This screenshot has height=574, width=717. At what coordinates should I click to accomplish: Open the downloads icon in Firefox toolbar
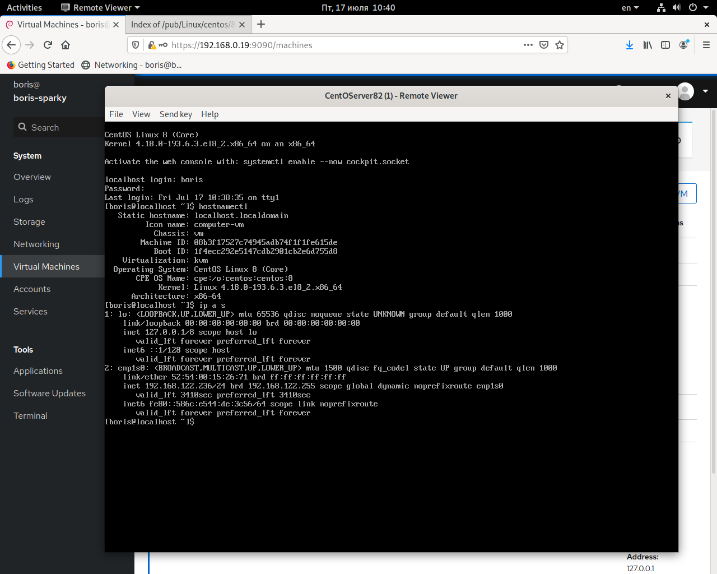pyautogui.click(x=629, y=45)
